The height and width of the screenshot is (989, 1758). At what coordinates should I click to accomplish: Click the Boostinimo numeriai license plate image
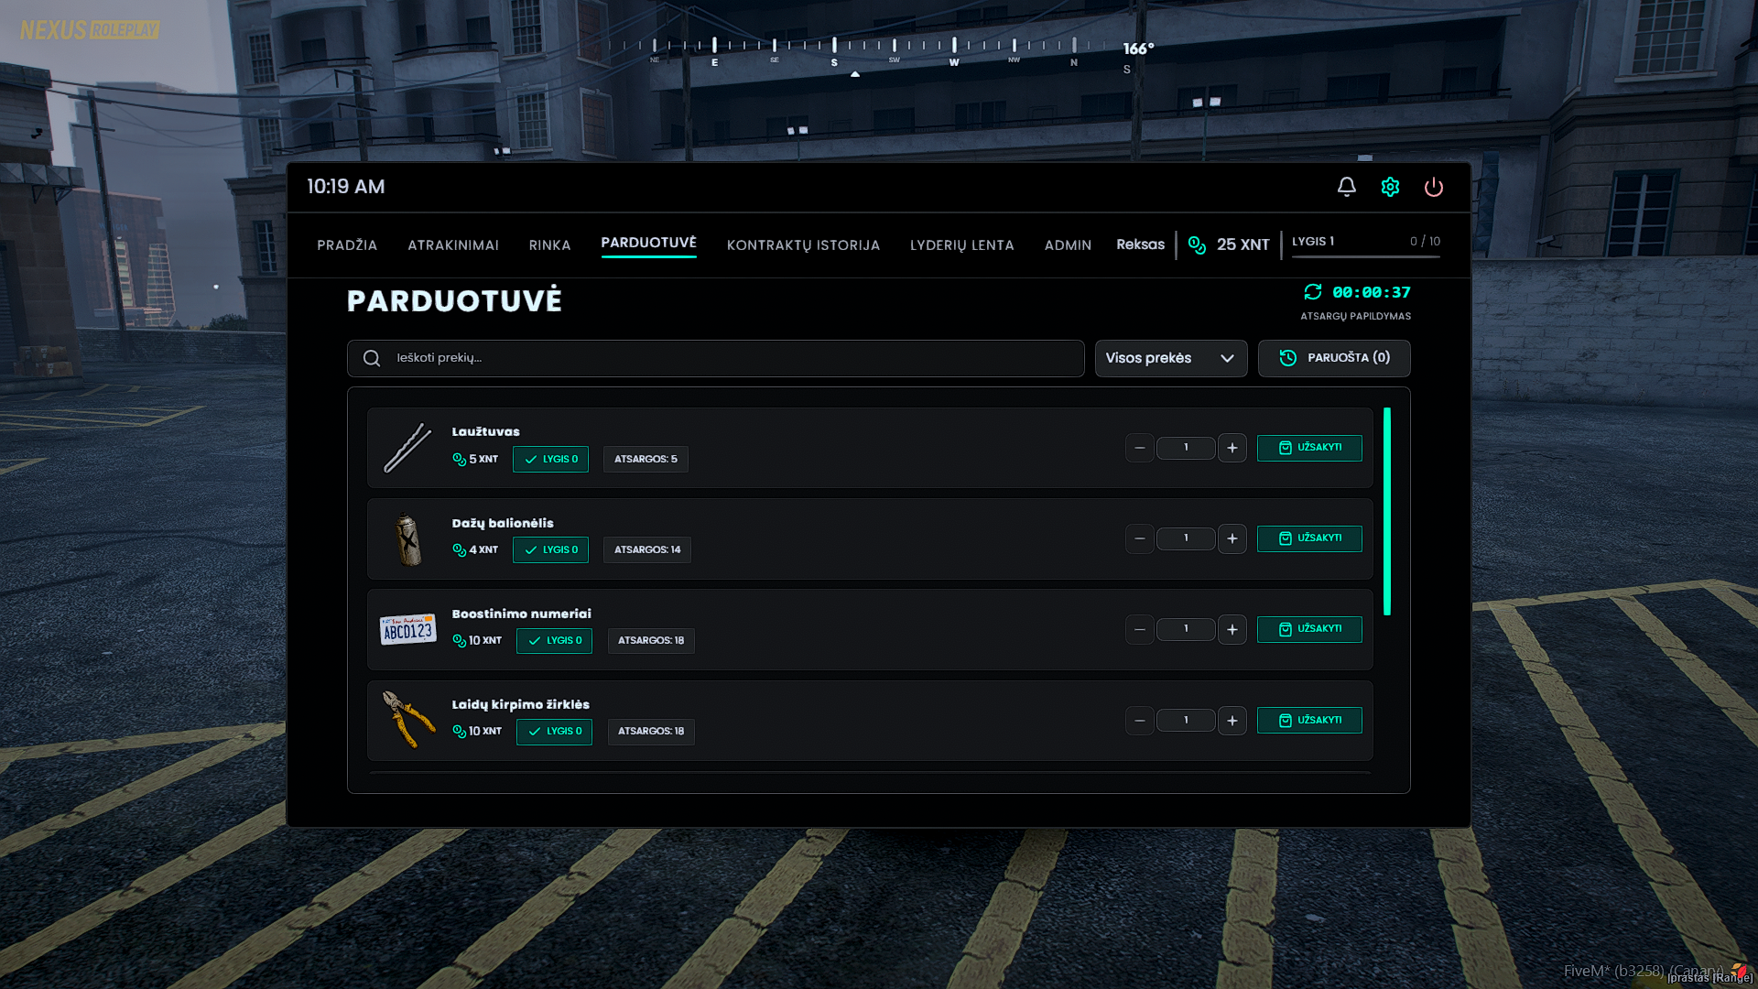point(407,629)
